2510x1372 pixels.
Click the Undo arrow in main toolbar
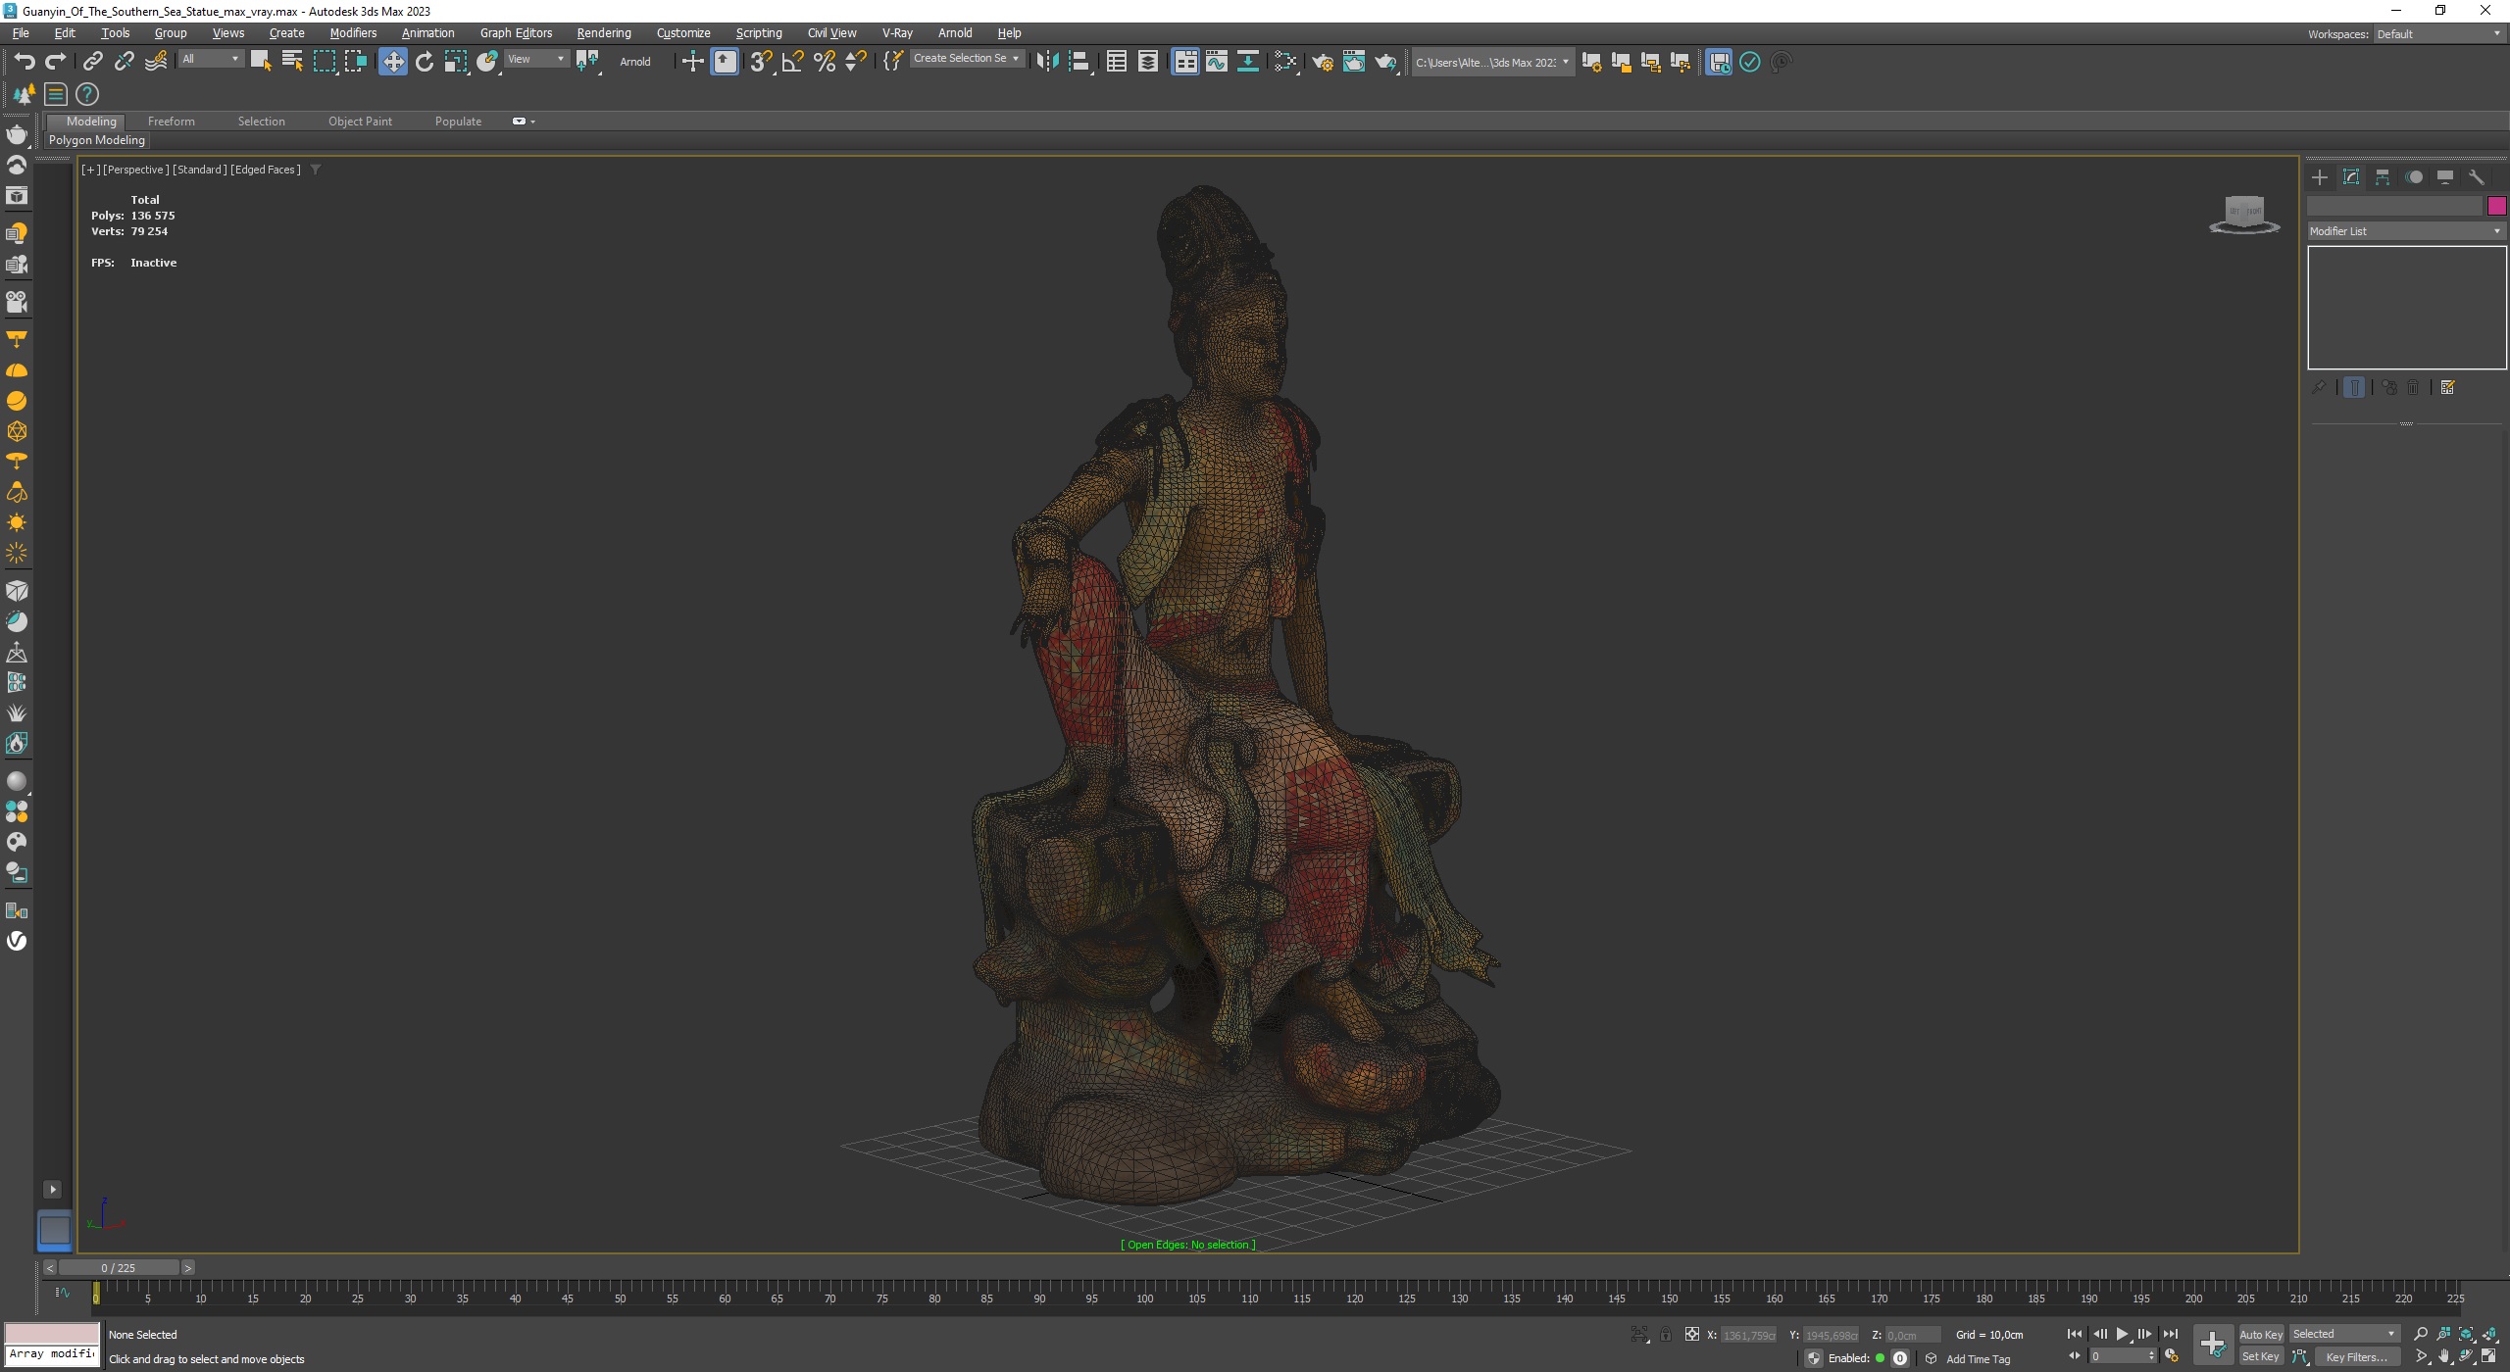[25, 62]
